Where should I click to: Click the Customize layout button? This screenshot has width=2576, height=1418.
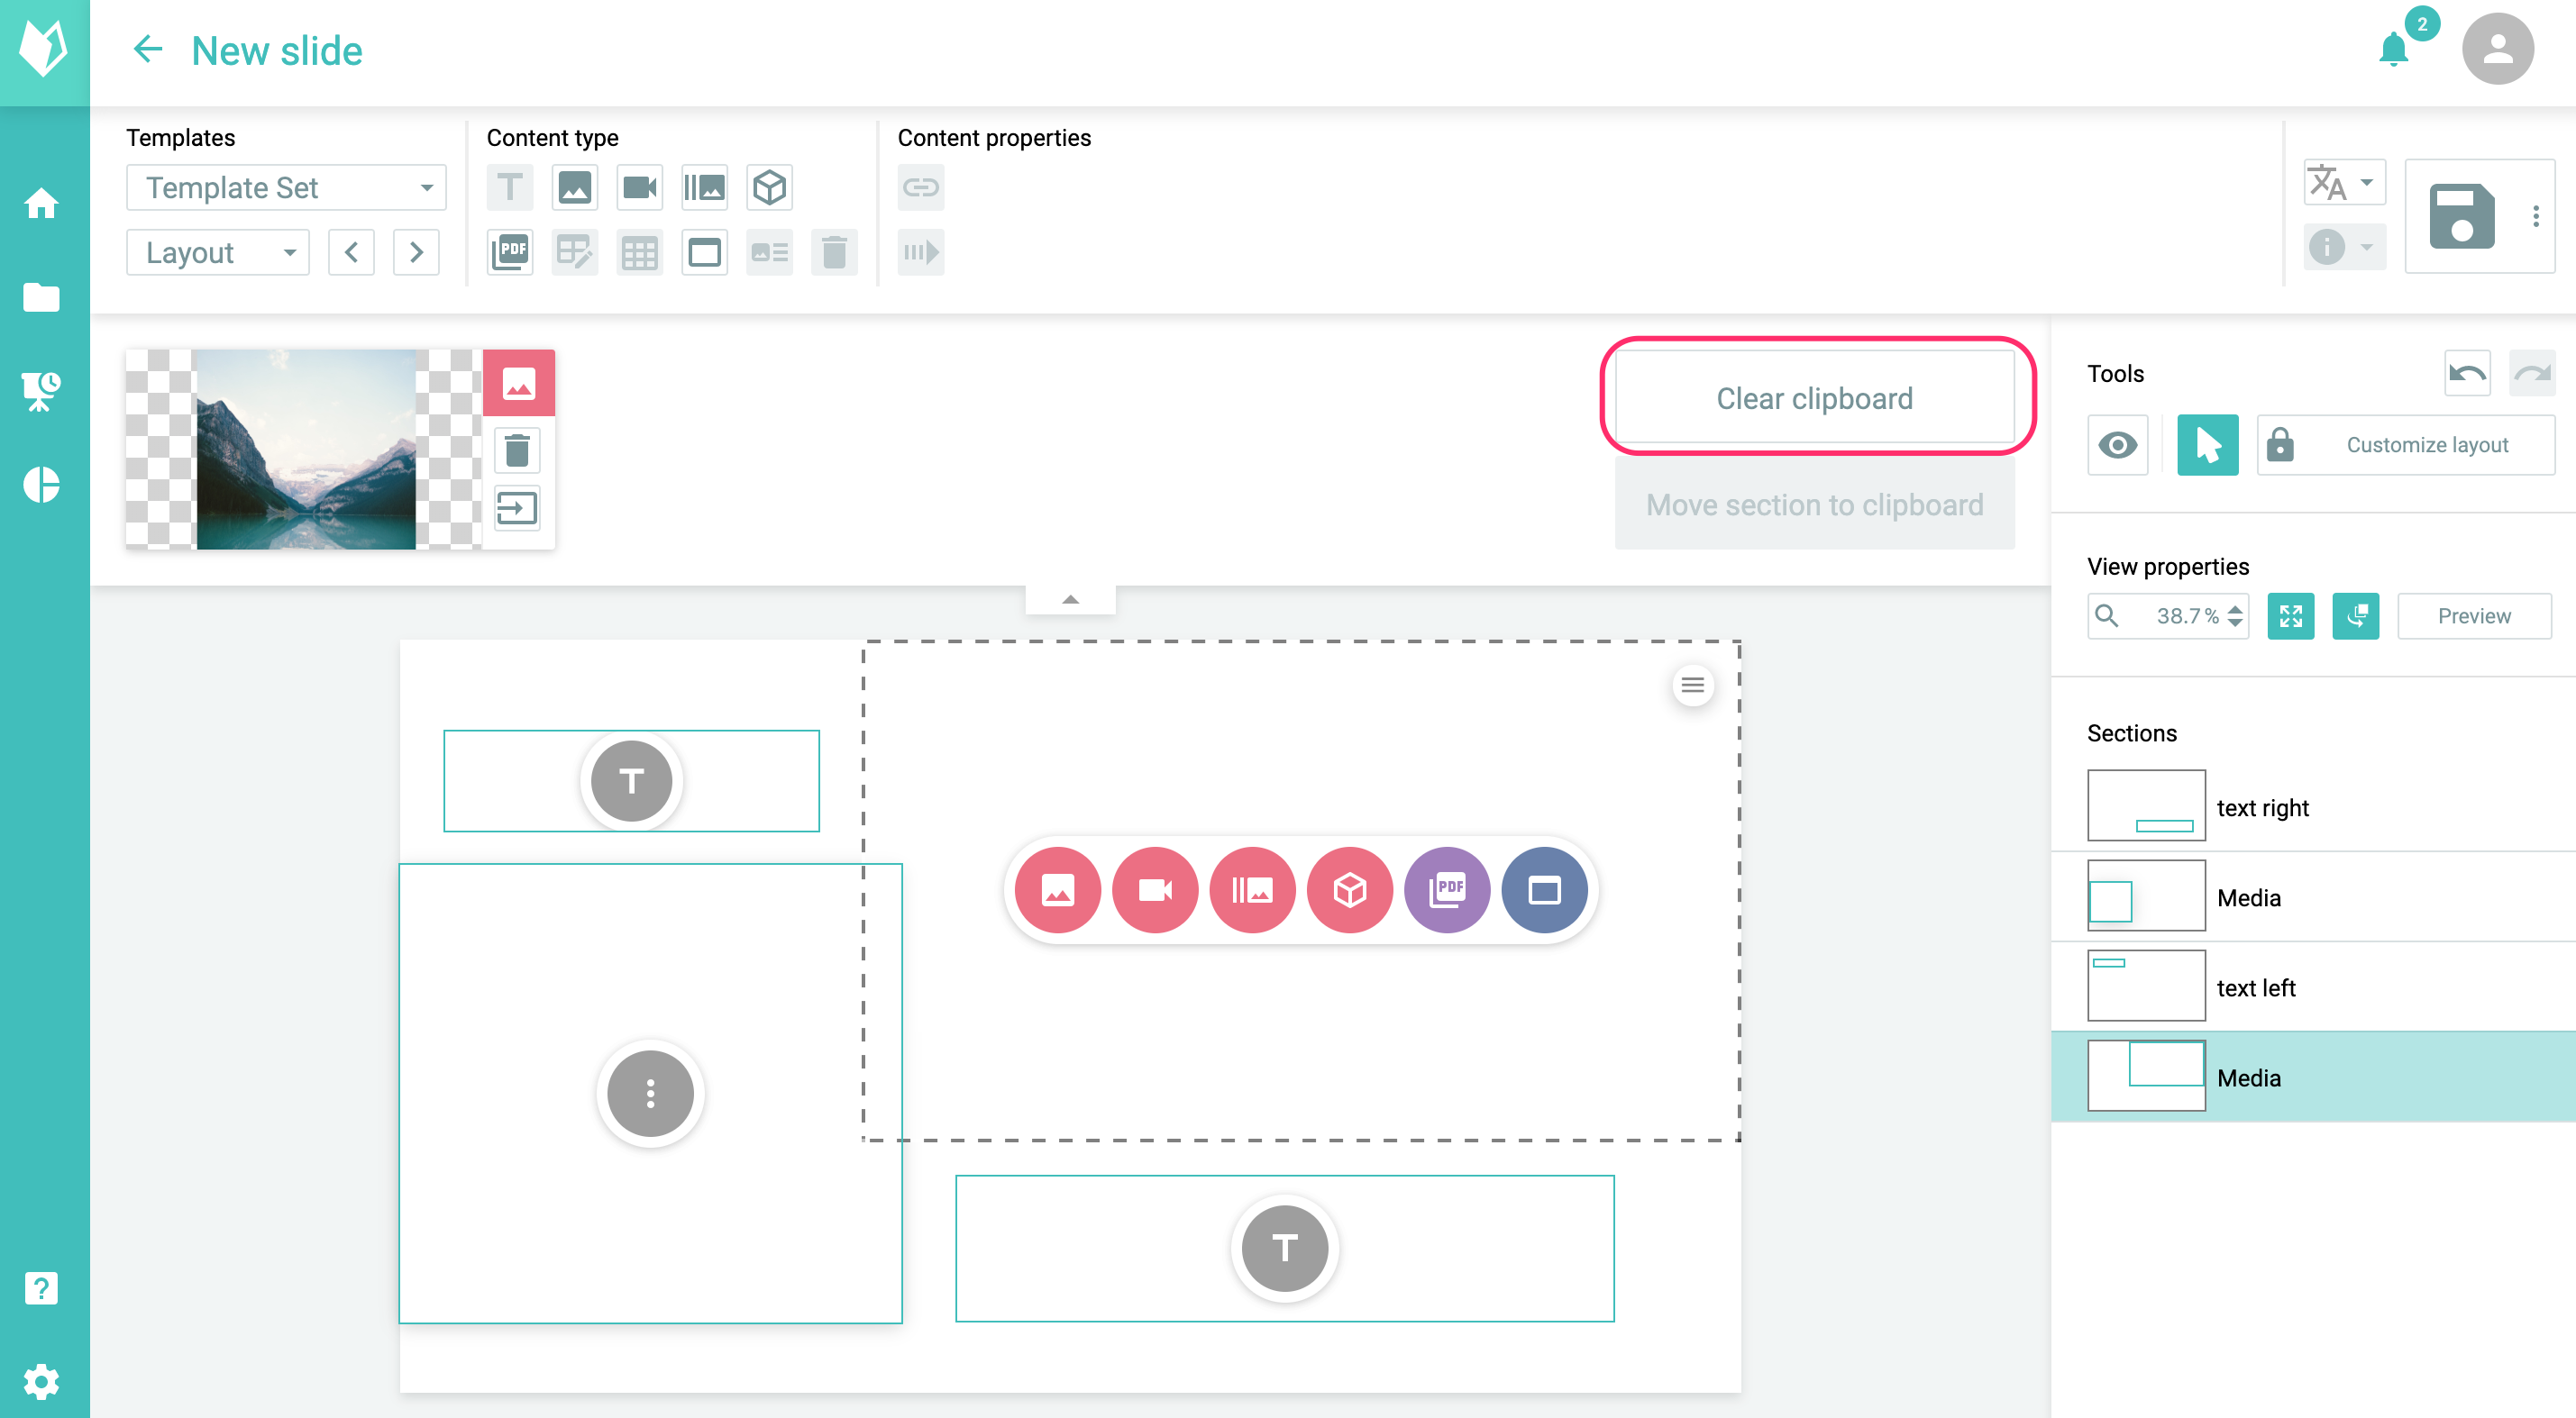click(2406, 445)
